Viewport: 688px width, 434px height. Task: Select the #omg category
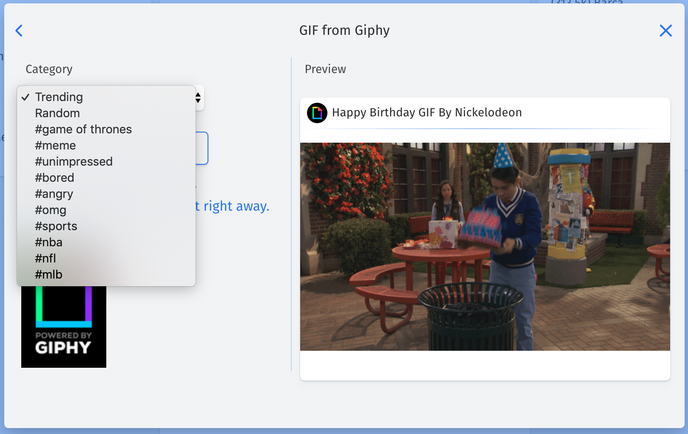(106, 210)
